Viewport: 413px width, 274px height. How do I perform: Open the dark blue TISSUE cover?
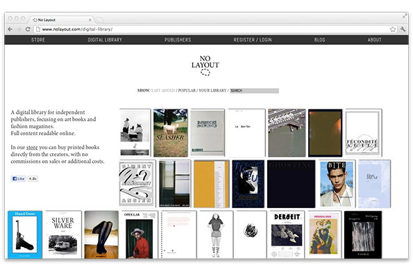(248, 184)
